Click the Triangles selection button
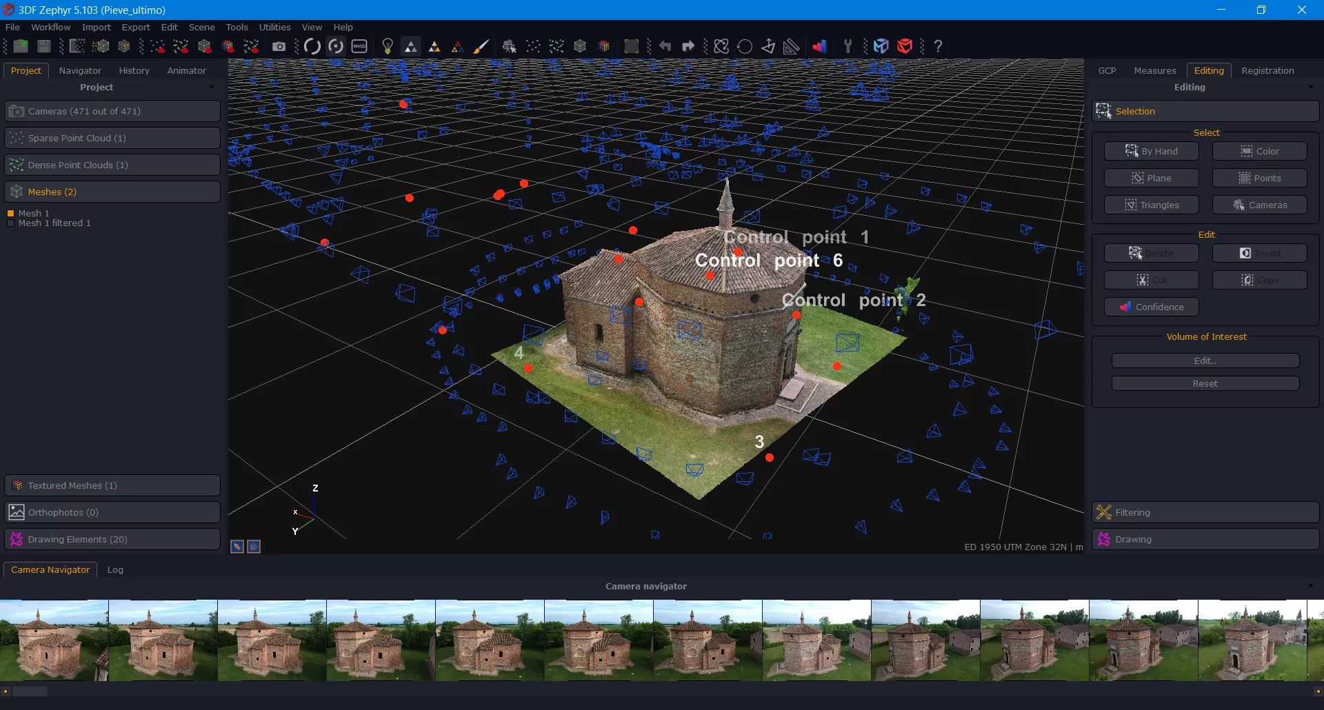Image resolution: width=1324 pixels, height=710 pixels. pos(1152,205)
